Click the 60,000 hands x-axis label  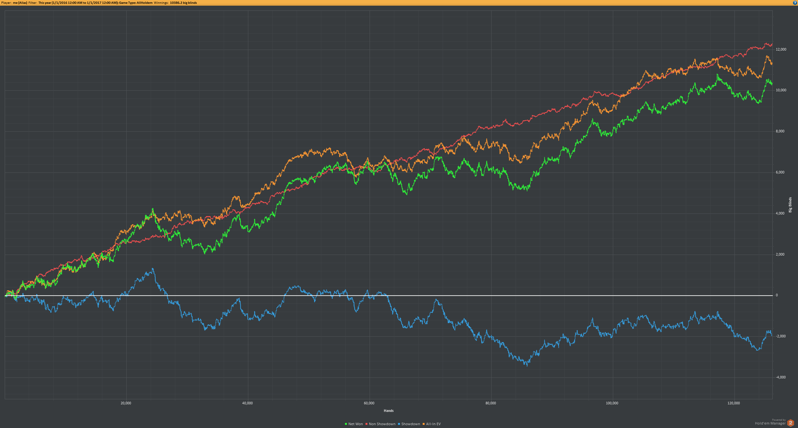click(369, 403)
